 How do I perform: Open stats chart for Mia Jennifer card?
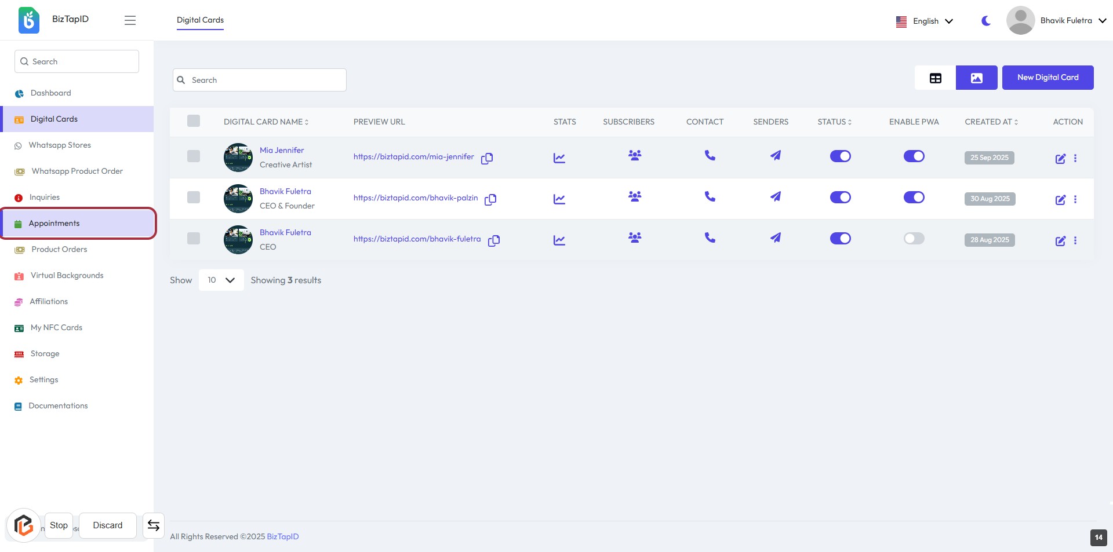click(x=559, y=158)
